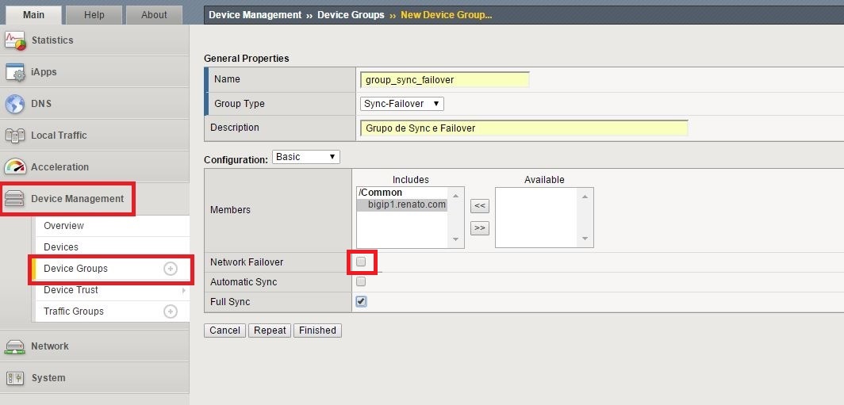The image size is (844, 405).
Task: Open the iApps gear icon
Action: click(x=15, y=72)
